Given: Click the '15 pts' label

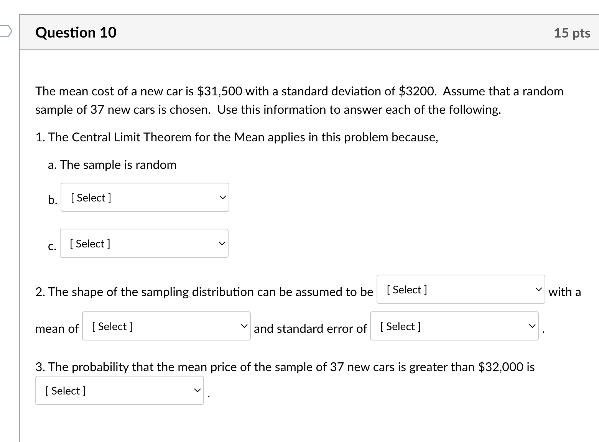Looking at the screenshot, I should (572, 33).
